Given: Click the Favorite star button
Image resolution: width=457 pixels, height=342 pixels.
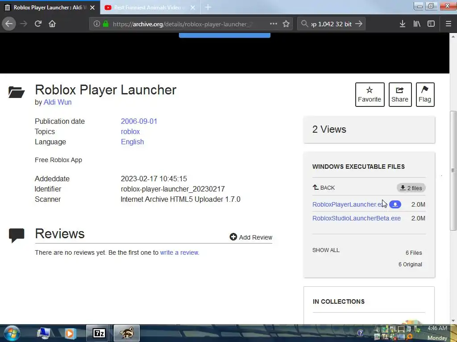Looking at the screenshot, I should coord(370,94).
